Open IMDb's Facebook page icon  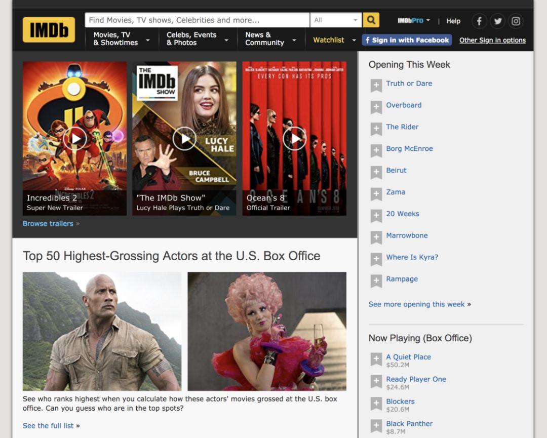(479, 21)
